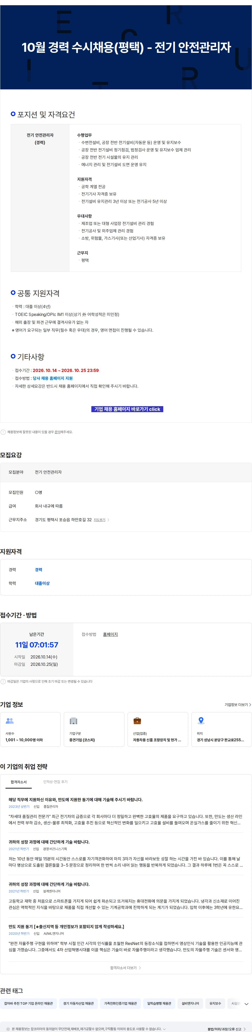Screen dimensions: 252x1032
Task: Click the 위치 경기 성남시 분당구 card
Action: (222, 729)
